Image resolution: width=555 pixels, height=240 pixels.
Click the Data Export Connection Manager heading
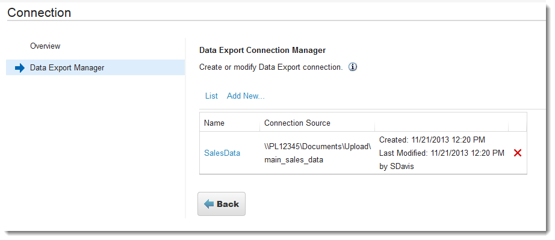[262, 50]
